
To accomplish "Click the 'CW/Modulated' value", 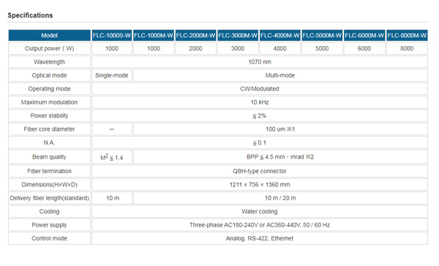I will (260, 88).
